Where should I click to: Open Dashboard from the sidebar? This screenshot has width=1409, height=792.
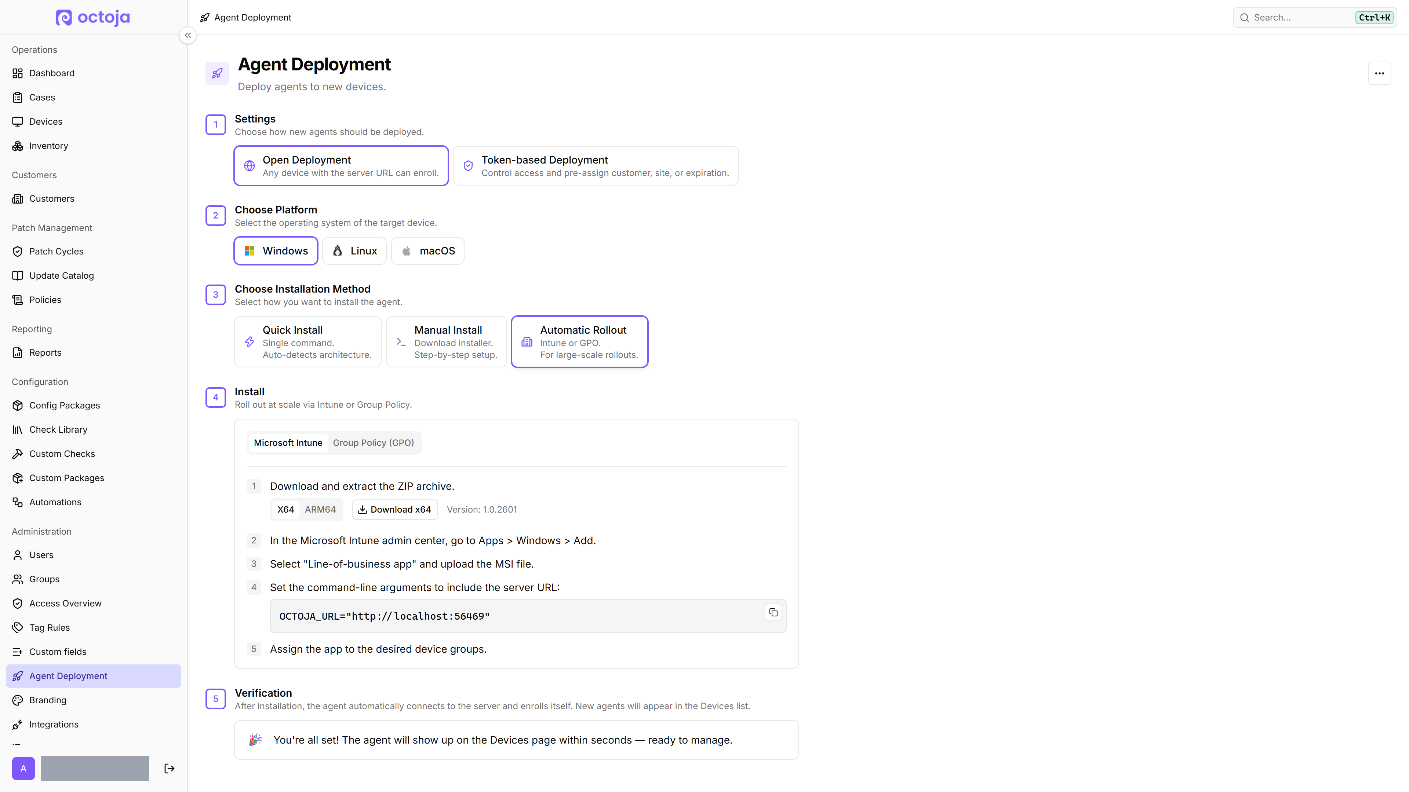(94, 73)
